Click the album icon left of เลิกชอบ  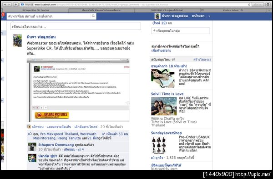[x=29, y=127]
